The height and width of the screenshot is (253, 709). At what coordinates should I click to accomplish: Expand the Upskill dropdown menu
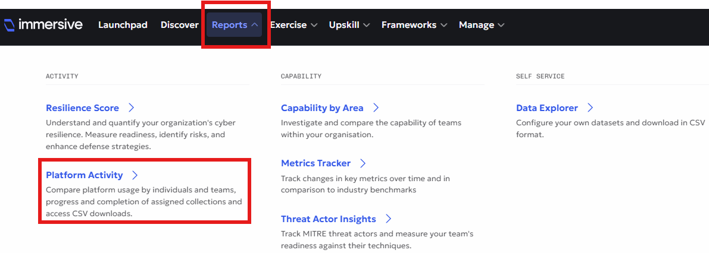click(x=349, y=25)
